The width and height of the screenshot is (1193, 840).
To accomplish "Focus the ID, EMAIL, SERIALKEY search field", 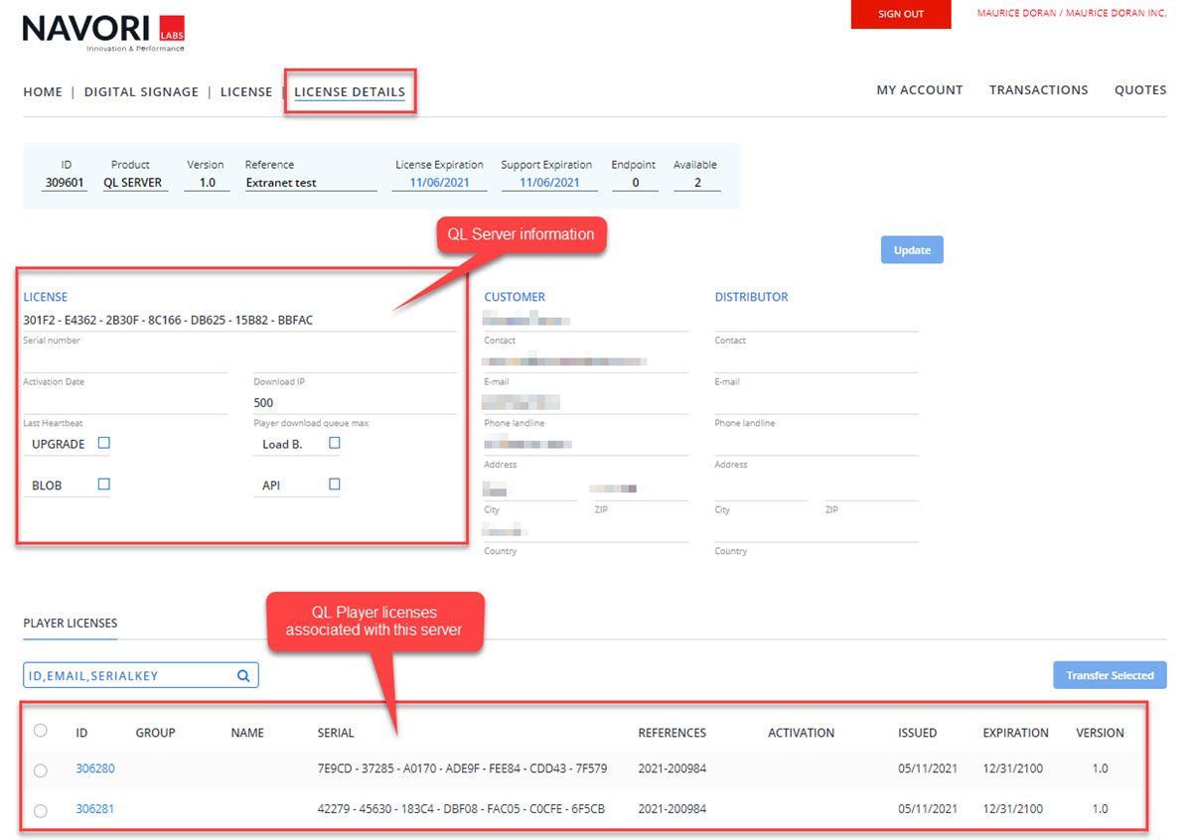I will 141,675.
